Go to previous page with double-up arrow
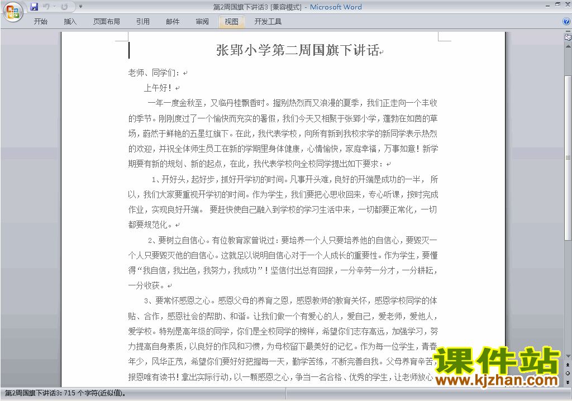Screen dimensions: 572x401 [x=568, y=365]
